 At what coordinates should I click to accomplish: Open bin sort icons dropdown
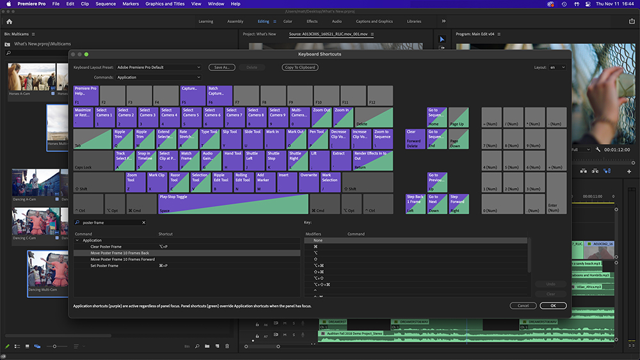coord(79,346)
